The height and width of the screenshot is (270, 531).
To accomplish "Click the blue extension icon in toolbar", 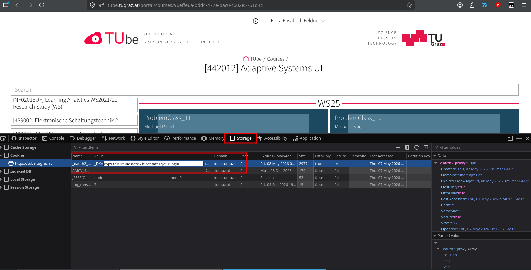I will (485, 5).
